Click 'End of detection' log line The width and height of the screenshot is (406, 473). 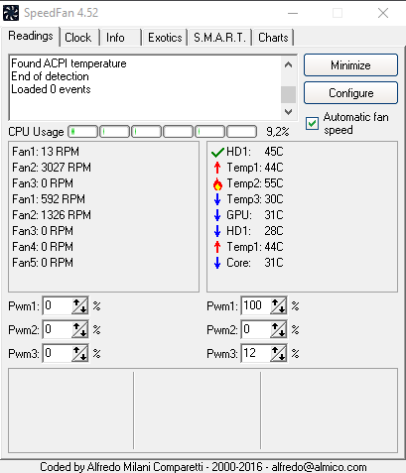click(x=50, y=76)
